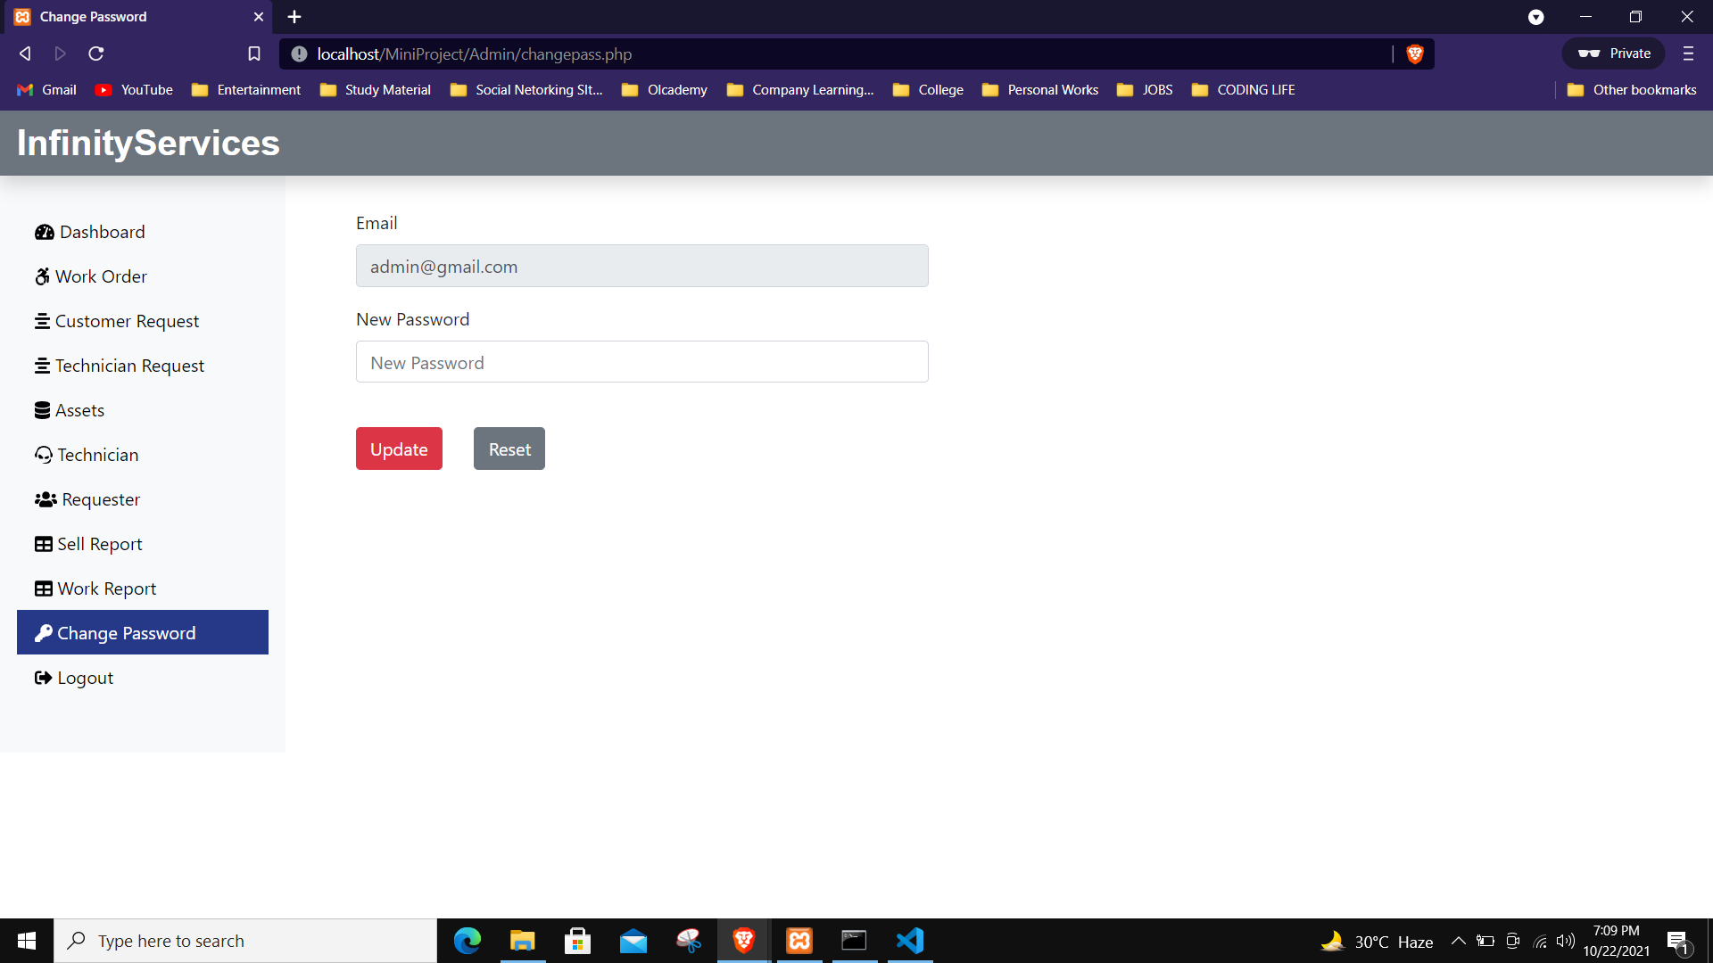Open the browser hamburger menu
The image size is (1713, 963).
pyautogui.click(x=1688, y=53)
